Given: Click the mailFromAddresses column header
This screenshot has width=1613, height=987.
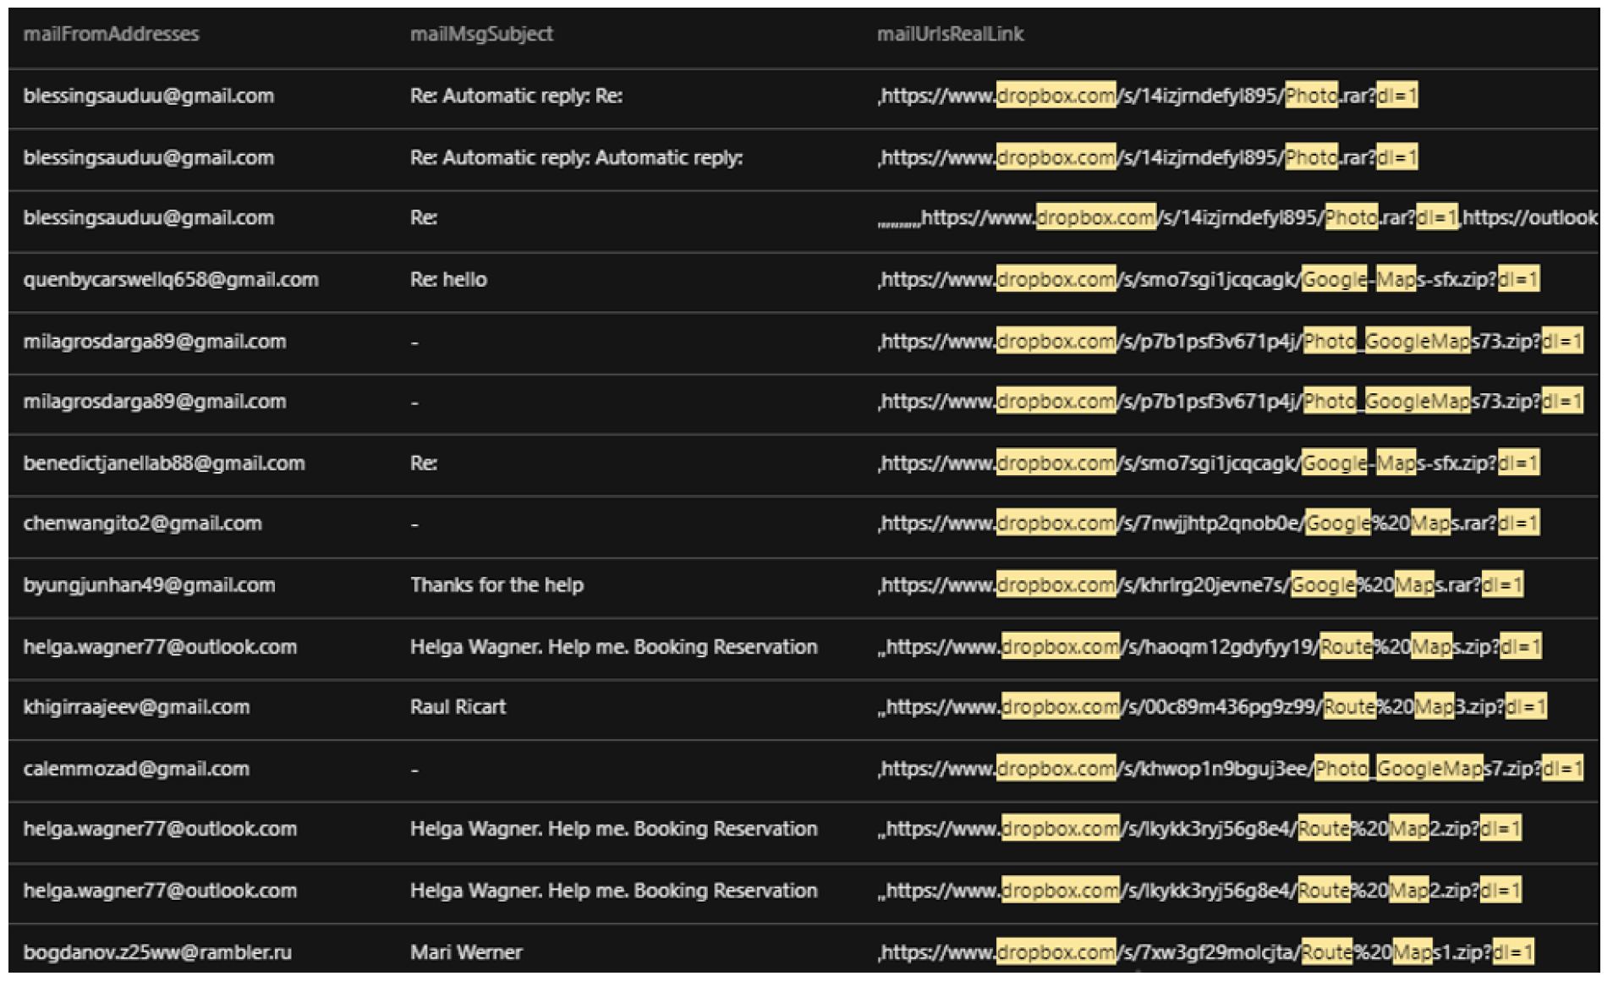Looking at the screenshot, I should [111, 35].
